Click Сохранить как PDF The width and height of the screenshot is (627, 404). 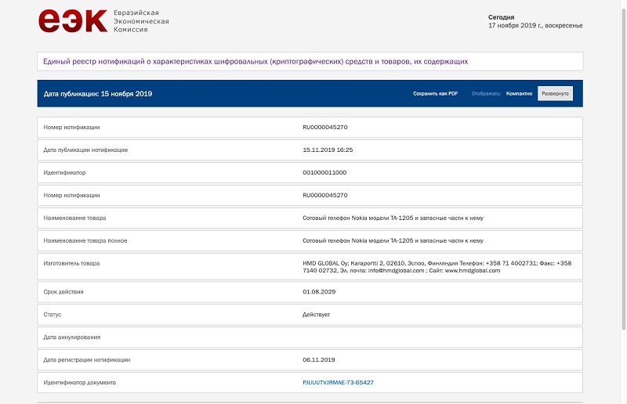click(435, 94)
